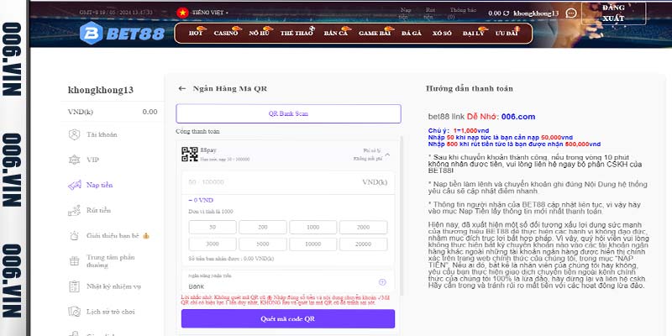Select the 1000 preset amount
Image resolution: width=672 pixels, height=336 pixels.
312,227
